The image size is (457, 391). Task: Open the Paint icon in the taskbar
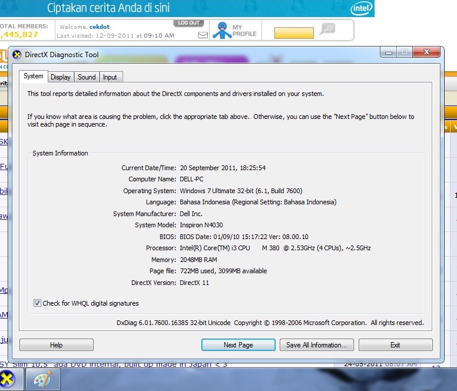(x=43, y=379)
